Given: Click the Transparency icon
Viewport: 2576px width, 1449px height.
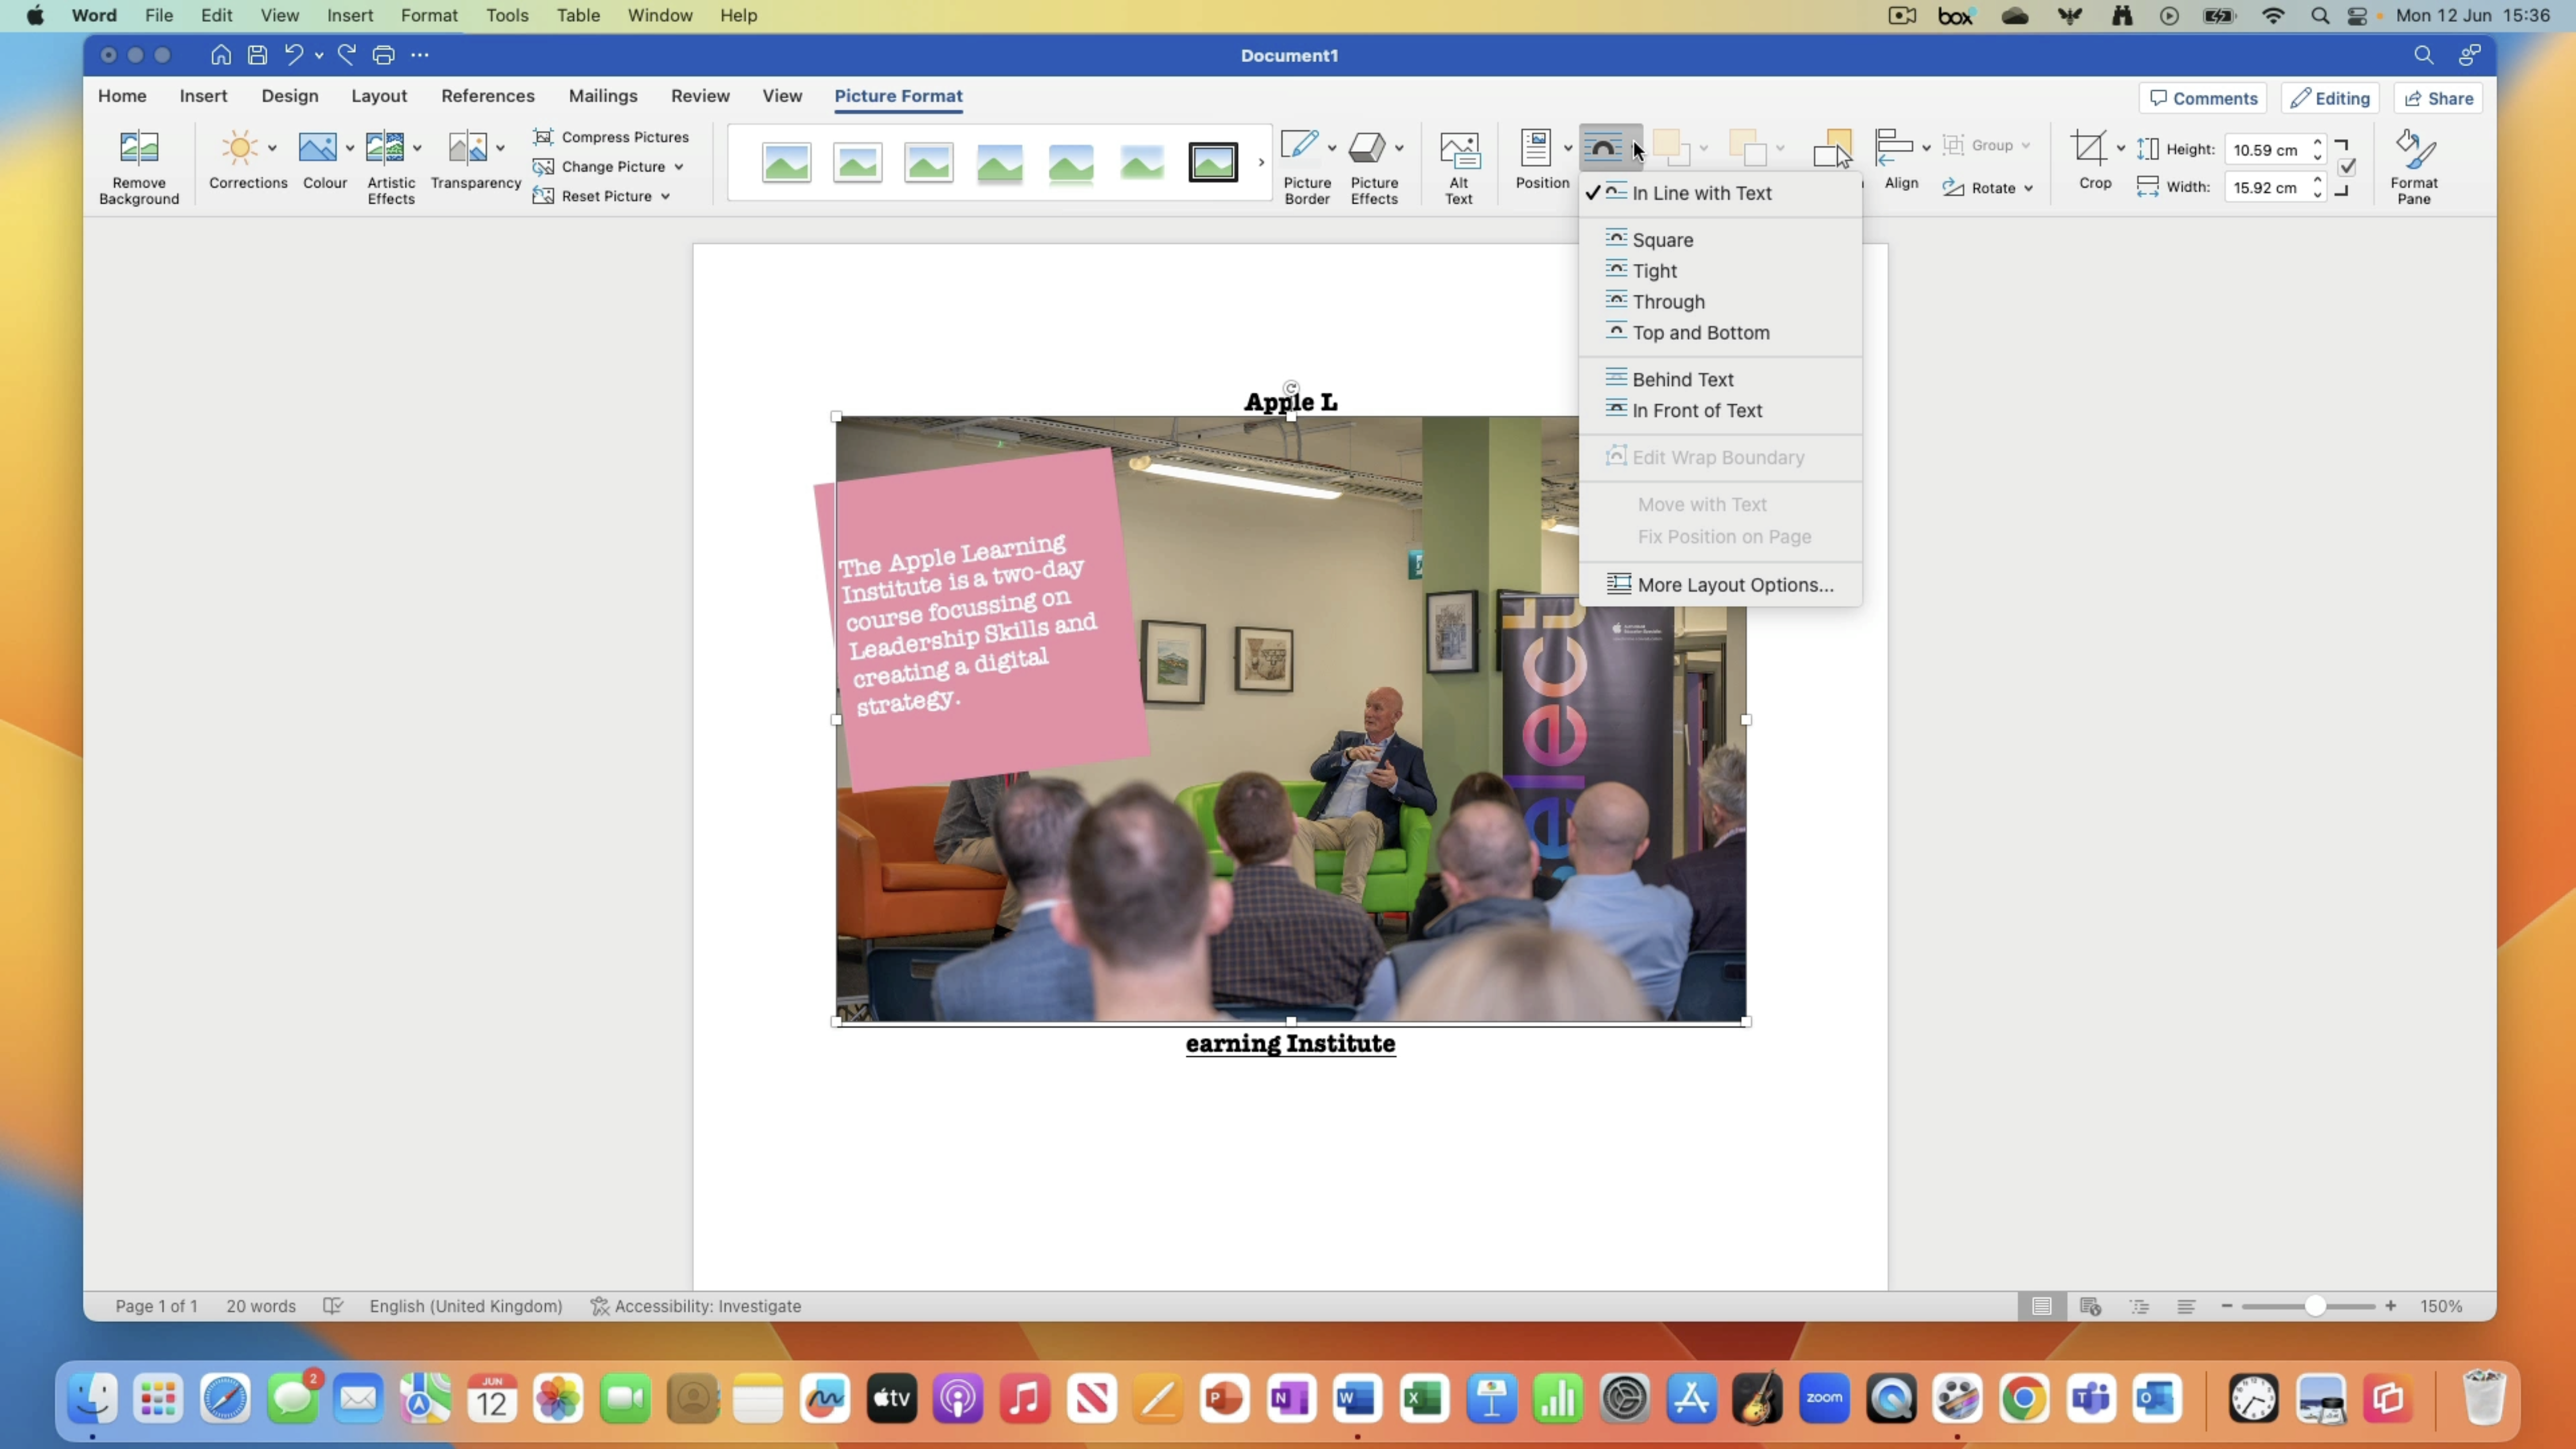Looking at the screenshot, I should pos(467,148).
